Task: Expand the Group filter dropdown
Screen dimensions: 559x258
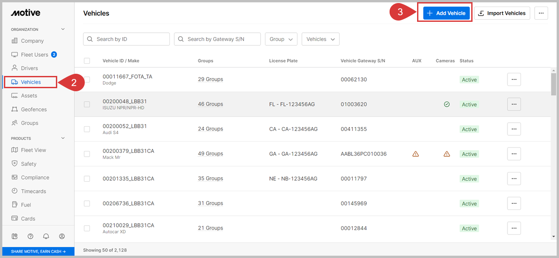Action: click(281, 39)
